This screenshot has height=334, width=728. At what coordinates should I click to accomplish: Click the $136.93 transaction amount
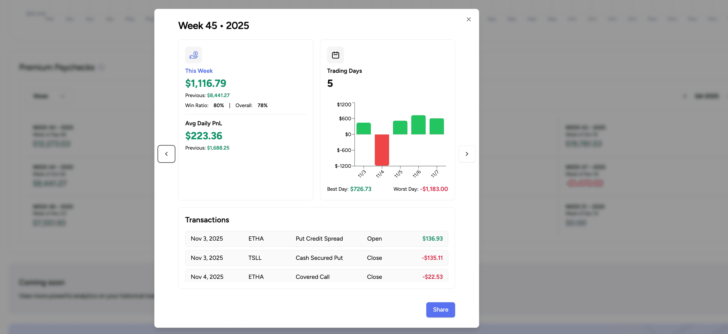pos(432,238)
